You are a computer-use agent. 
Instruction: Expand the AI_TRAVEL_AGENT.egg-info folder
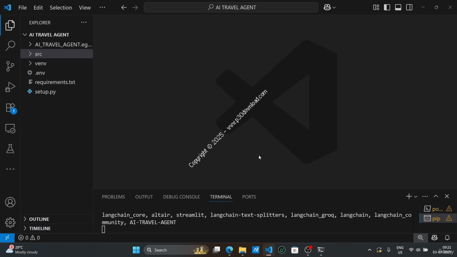57,45
